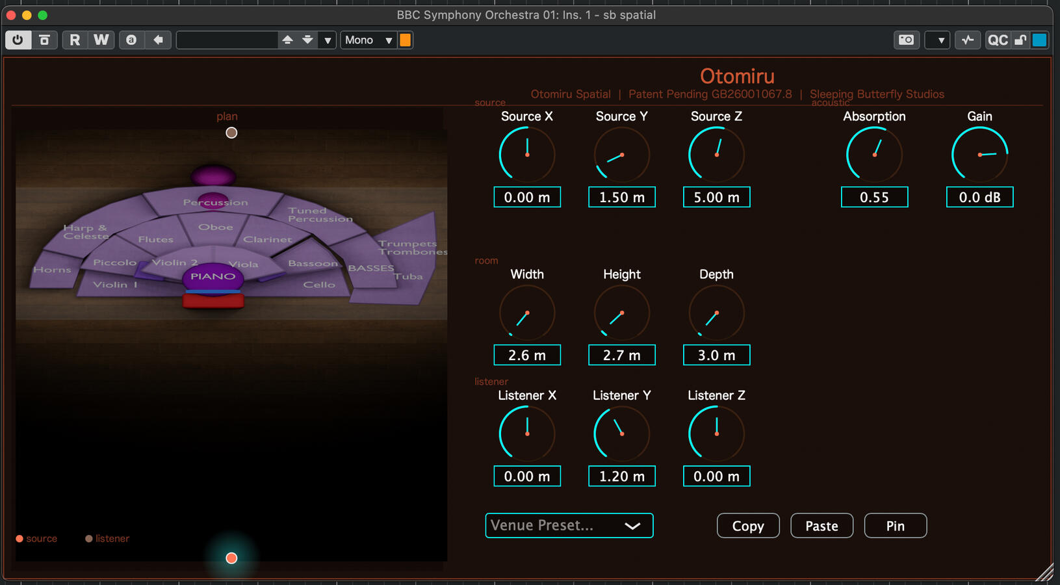The image size is (1060, 585).
Task: Toggle the plugin power bypass button
Action: point(18,40)
